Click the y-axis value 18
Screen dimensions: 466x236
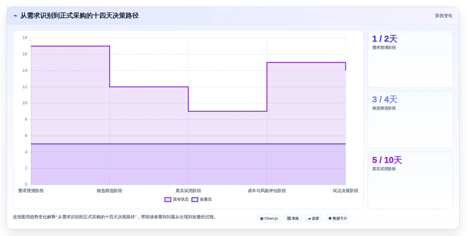point(25,38)
